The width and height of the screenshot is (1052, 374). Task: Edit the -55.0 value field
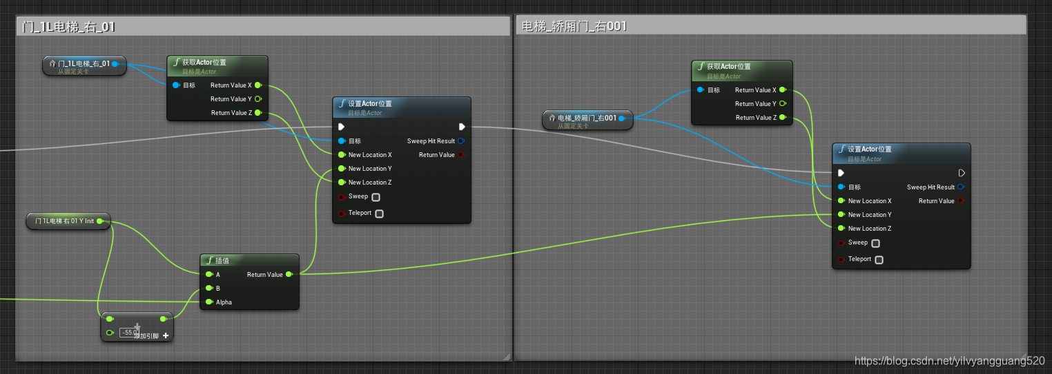(129, 333)
